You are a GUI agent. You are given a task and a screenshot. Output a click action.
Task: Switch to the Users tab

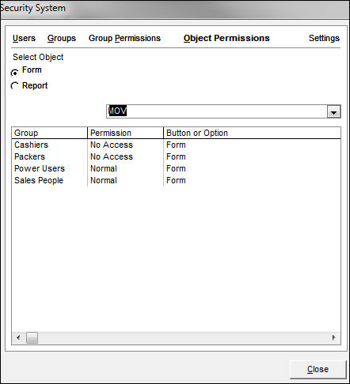coord(24,38)
